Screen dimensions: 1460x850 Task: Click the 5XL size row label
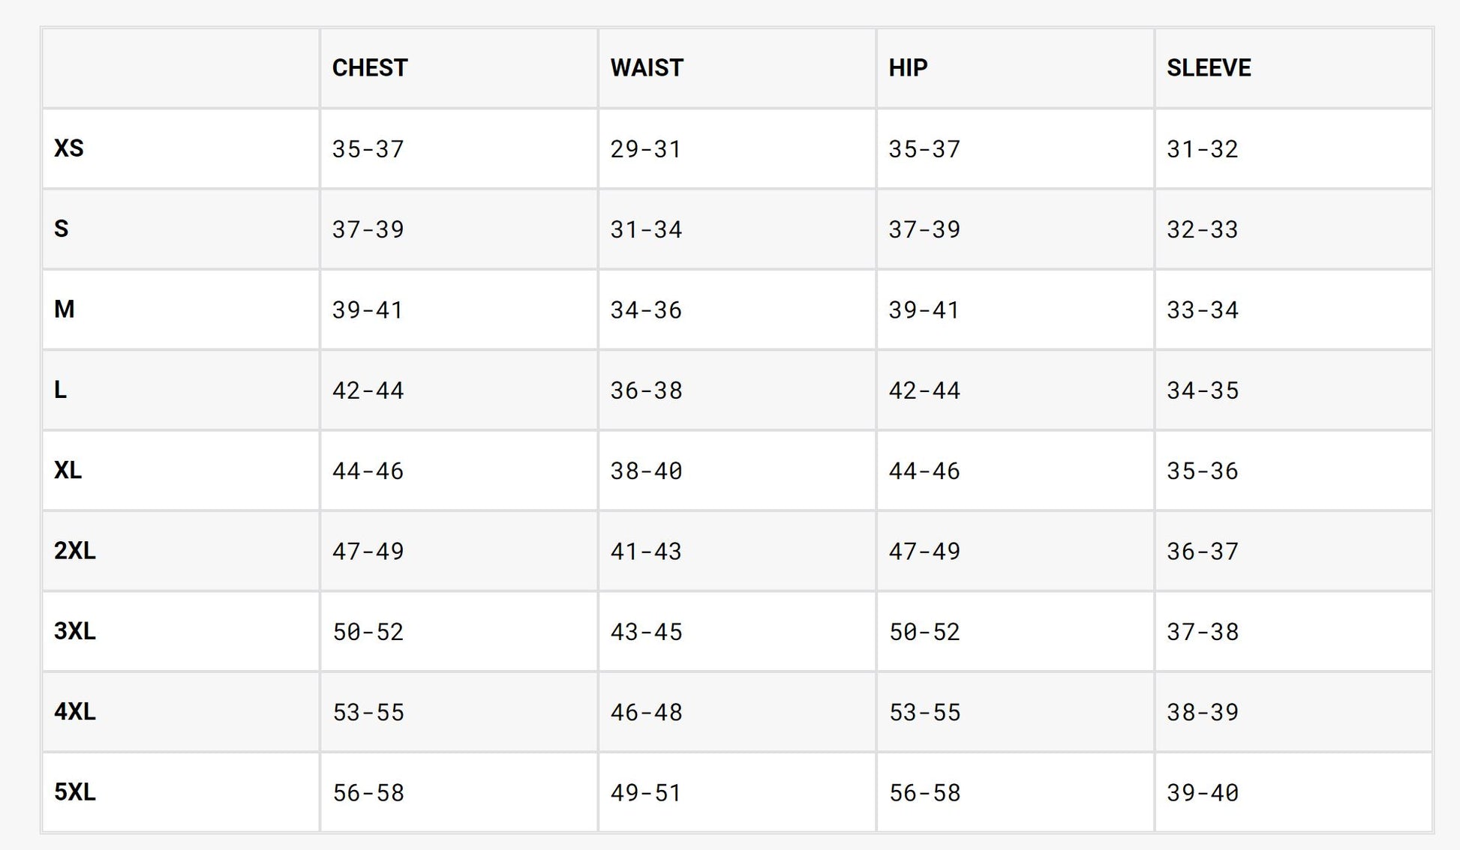pos(75,792)
